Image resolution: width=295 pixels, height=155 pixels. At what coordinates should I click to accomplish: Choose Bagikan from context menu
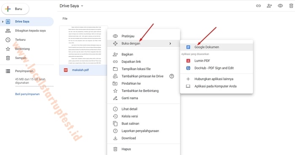click(x=144, y=54)
